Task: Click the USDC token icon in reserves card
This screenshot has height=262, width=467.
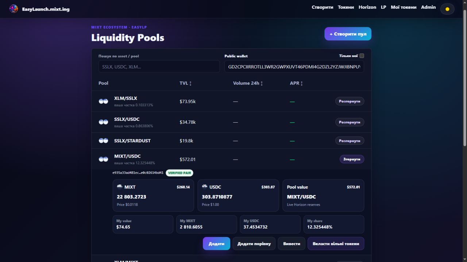Action: pos(205,187)
